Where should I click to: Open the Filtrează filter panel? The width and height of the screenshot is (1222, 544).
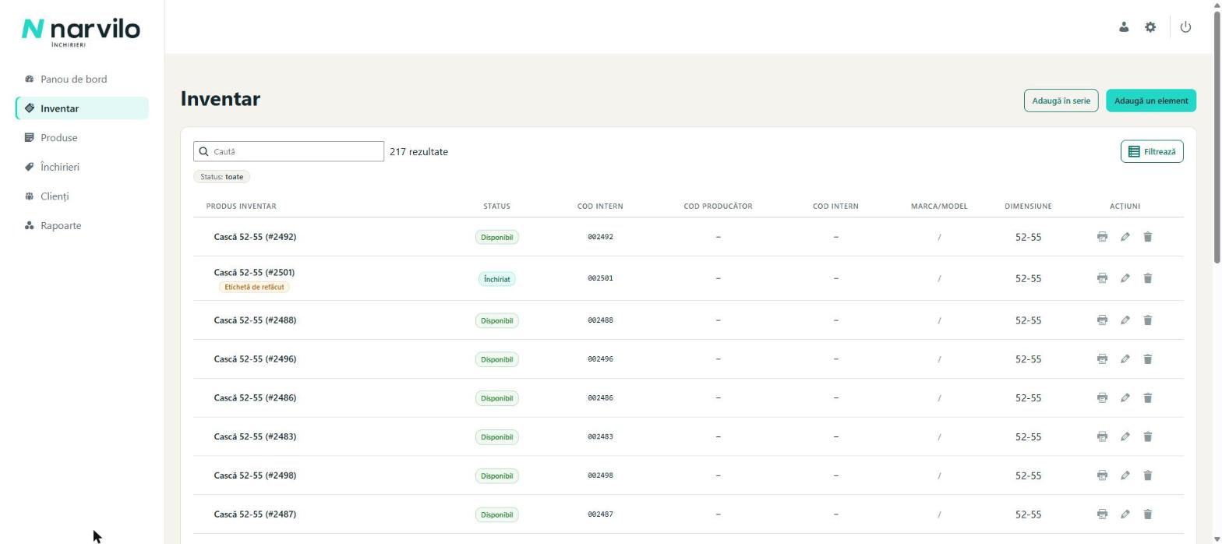[x=1152, y=152]
